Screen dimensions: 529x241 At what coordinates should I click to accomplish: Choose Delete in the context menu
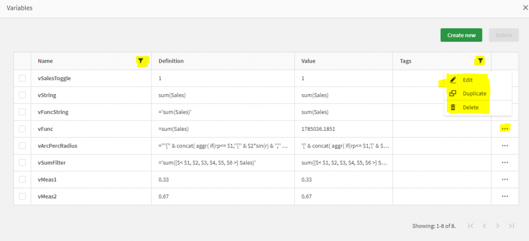point(478,108)
